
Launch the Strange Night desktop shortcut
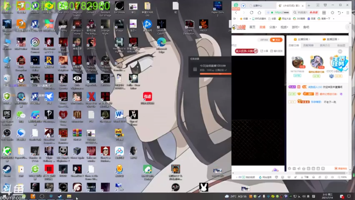click(105, 27)
